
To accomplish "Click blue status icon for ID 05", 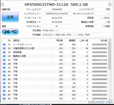I will 4,48.
